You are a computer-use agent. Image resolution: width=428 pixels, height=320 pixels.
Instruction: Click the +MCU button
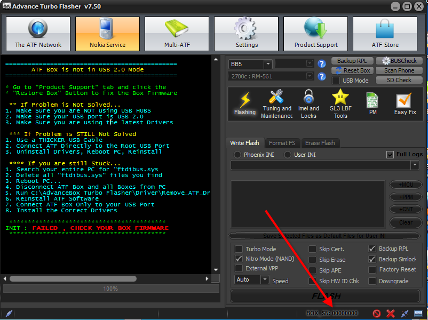[406, 185]
